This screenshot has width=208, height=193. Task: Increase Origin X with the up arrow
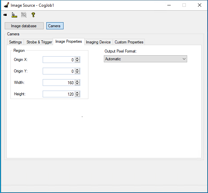pos(77,58)
